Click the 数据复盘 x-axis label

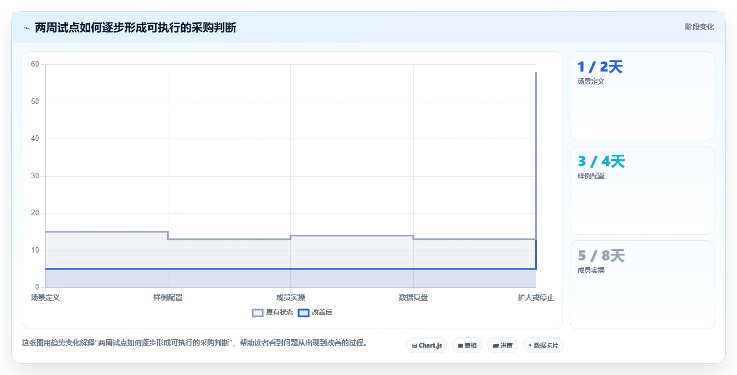(413, 297)
